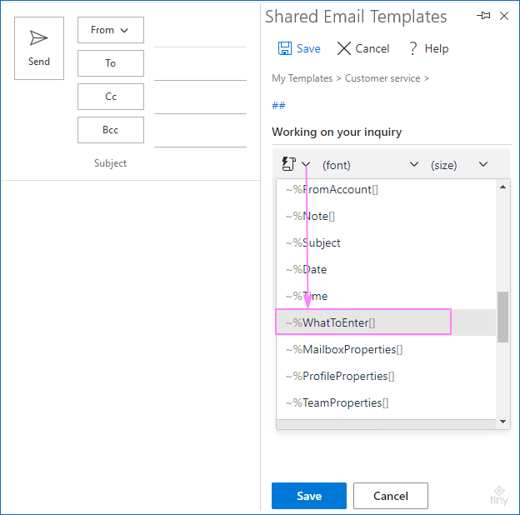
Task: Select the ~%Time macro
Action: tap(386, 296)
